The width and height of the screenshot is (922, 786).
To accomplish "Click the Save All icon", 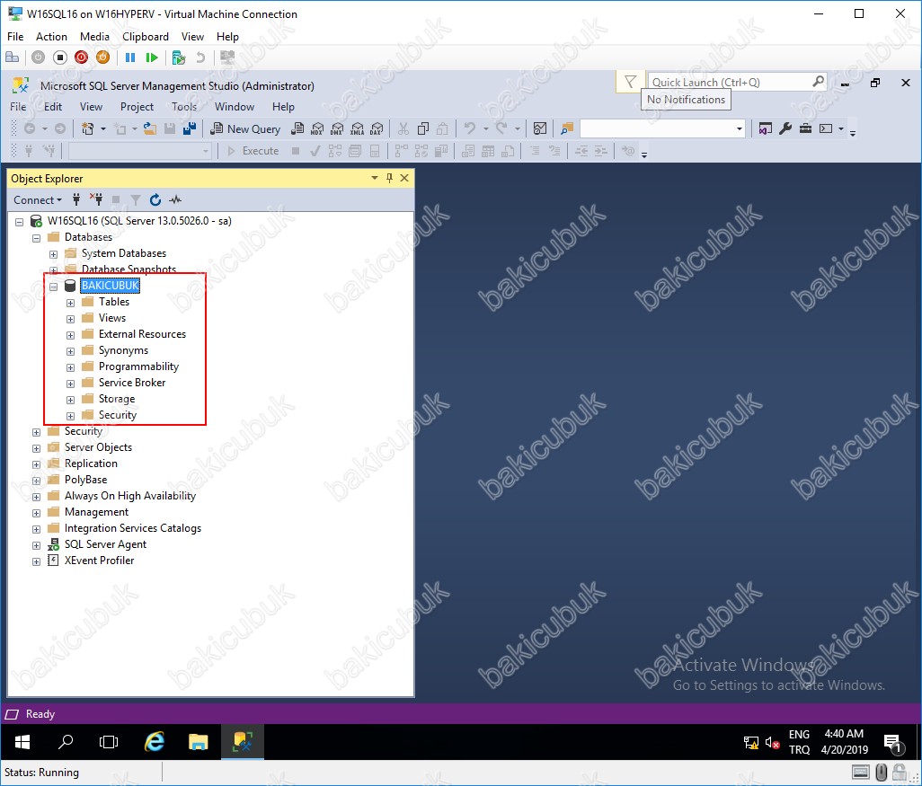I will click(190, 128).
